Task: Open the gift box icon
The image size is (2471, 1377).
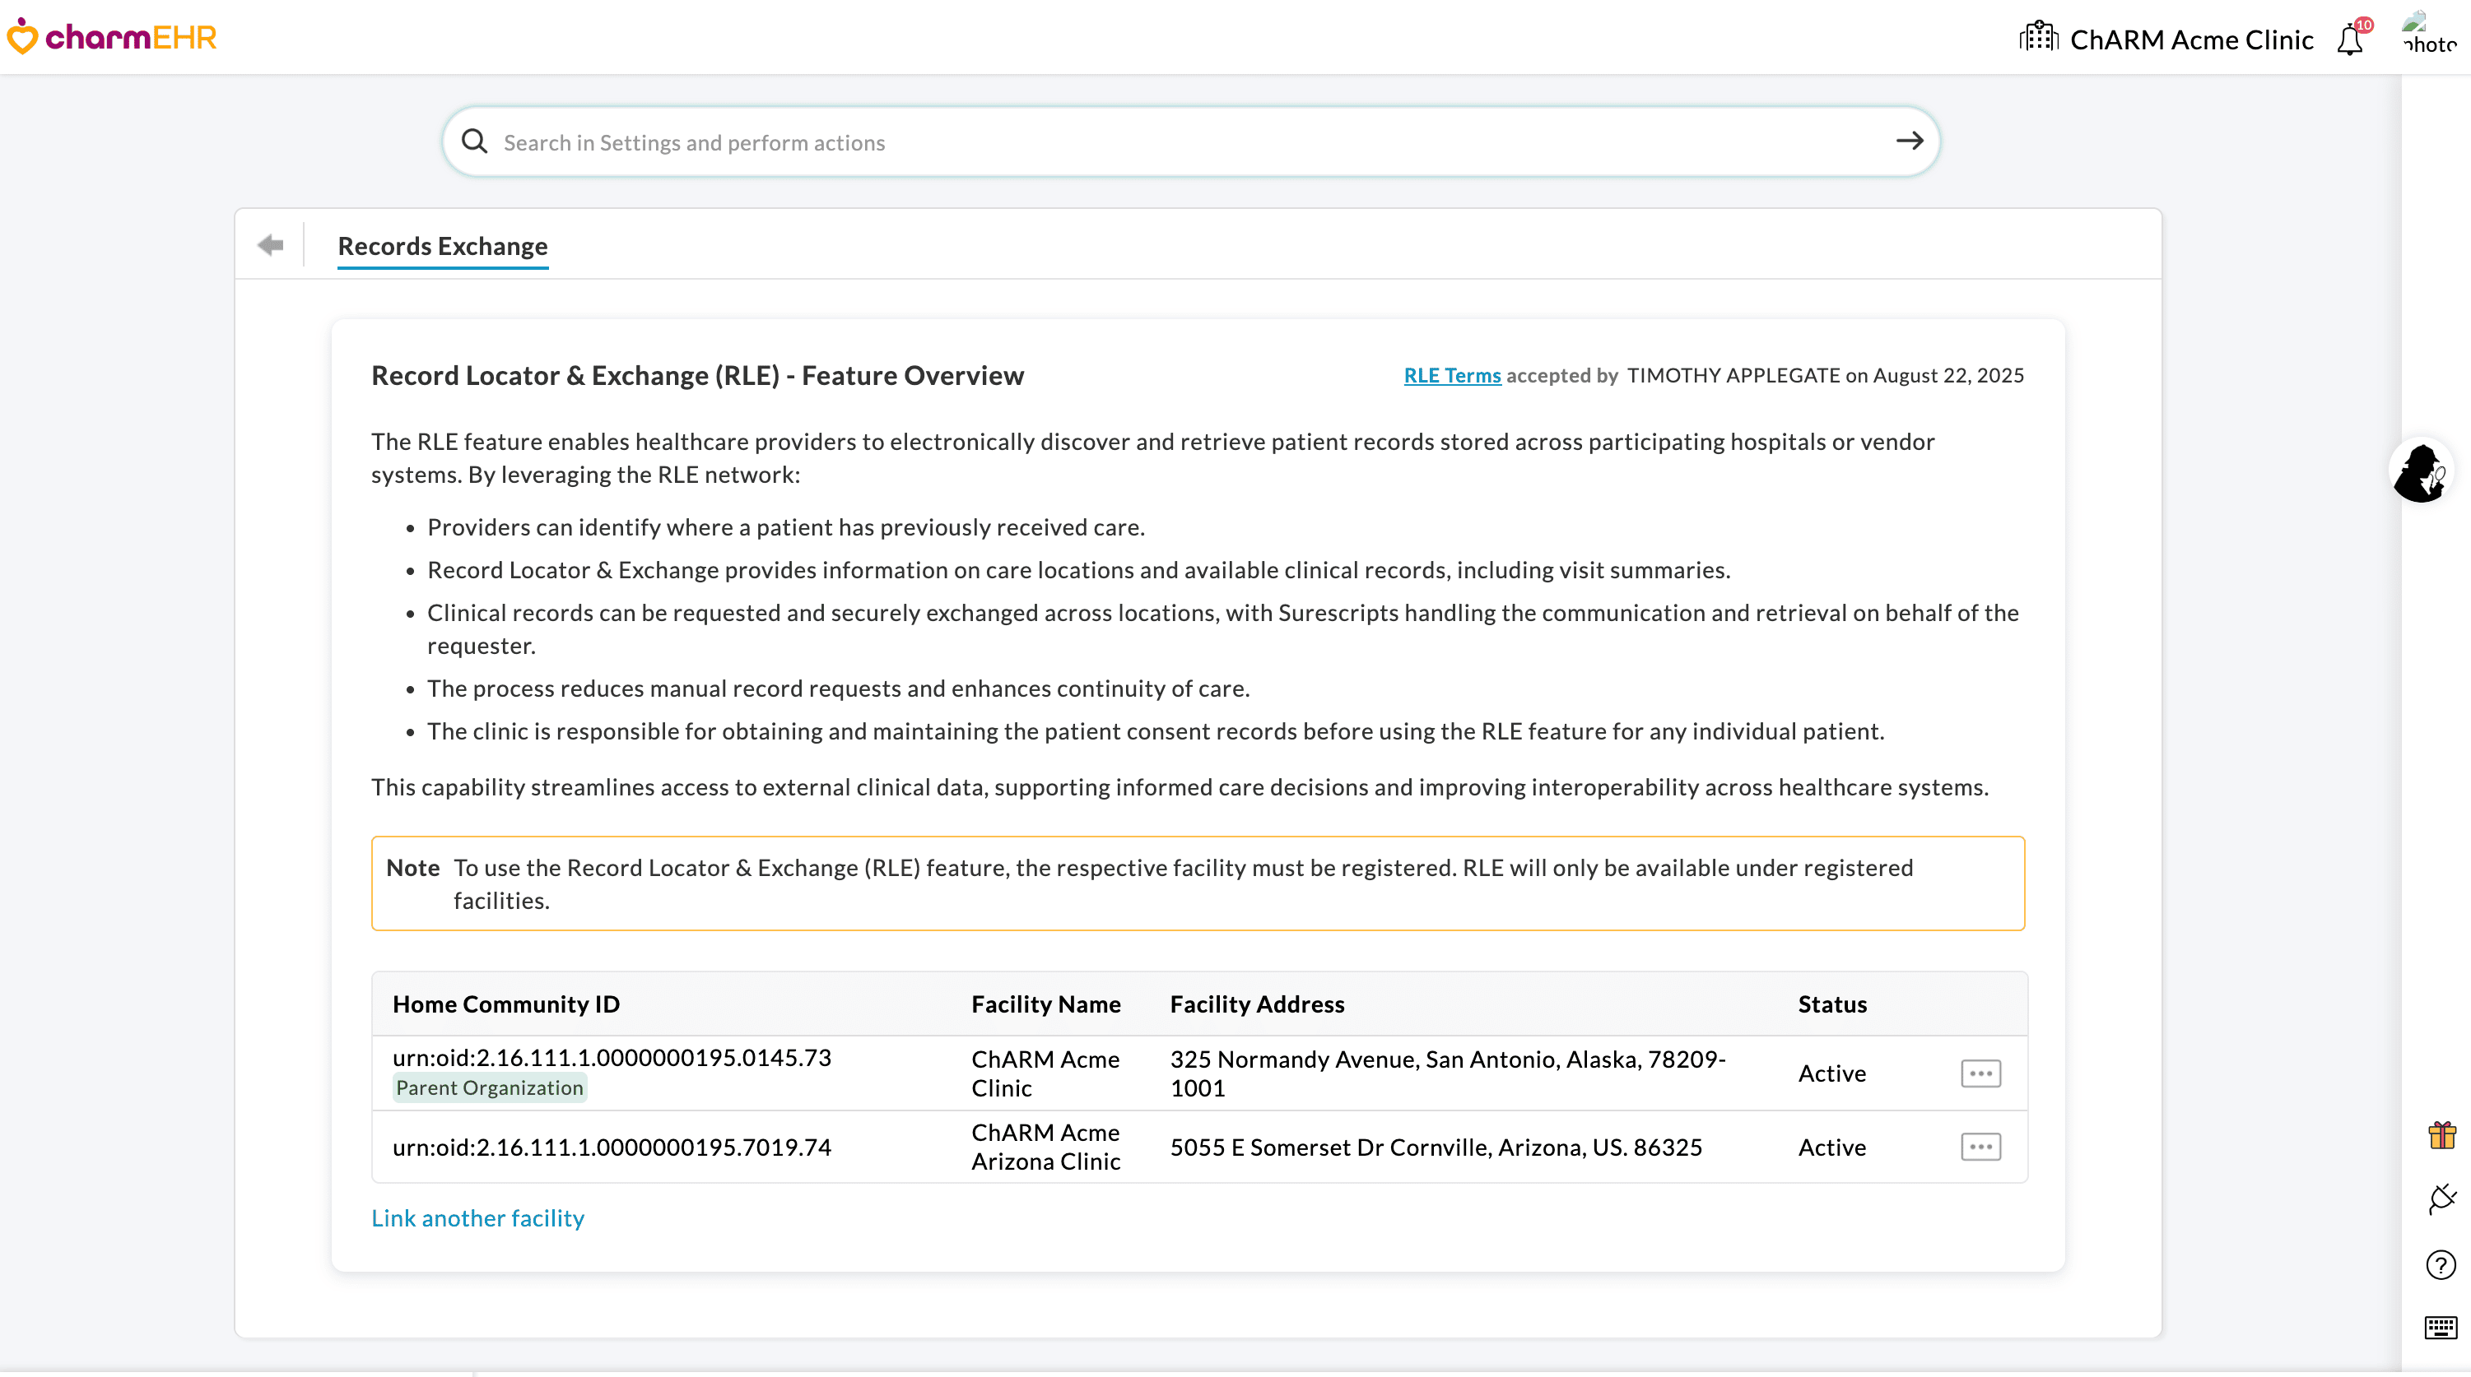Action: (2441, 1135)
